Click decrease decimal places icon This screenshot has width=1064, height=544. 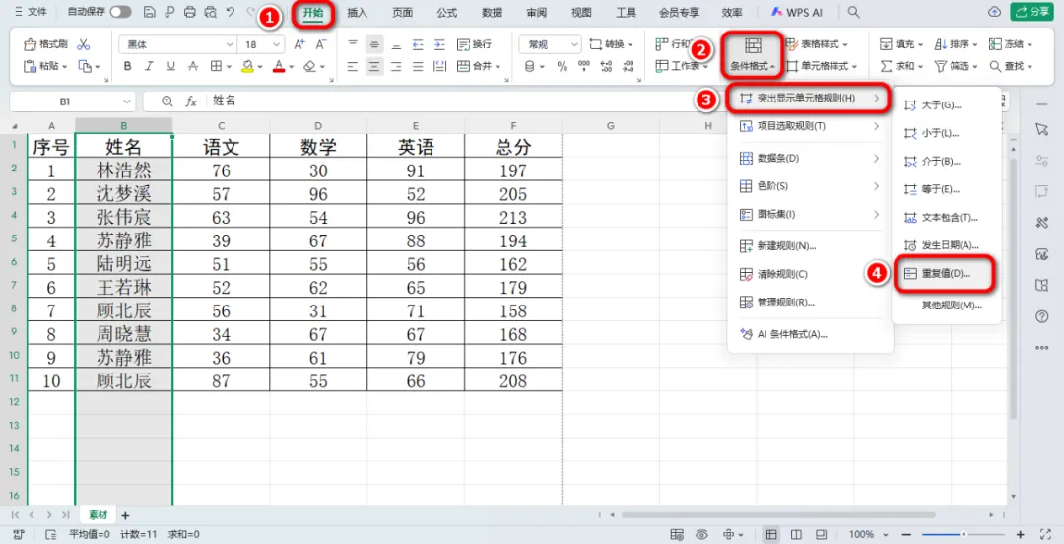pos(628,67)
